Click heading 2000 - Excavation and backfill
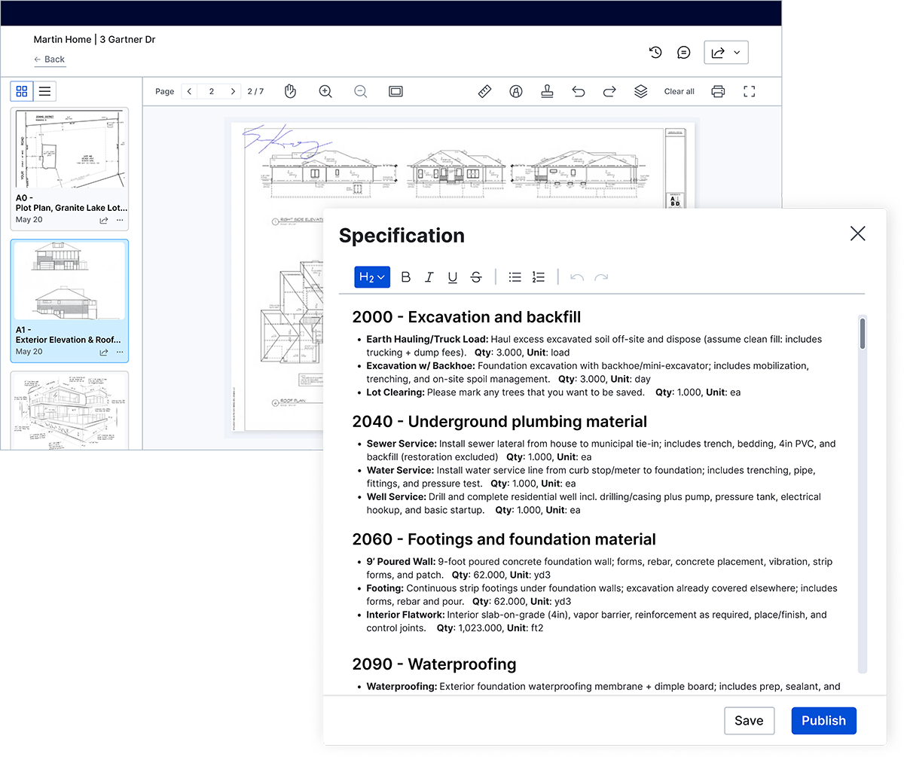Viewport: 904px width, 757px height. [466, 317]
